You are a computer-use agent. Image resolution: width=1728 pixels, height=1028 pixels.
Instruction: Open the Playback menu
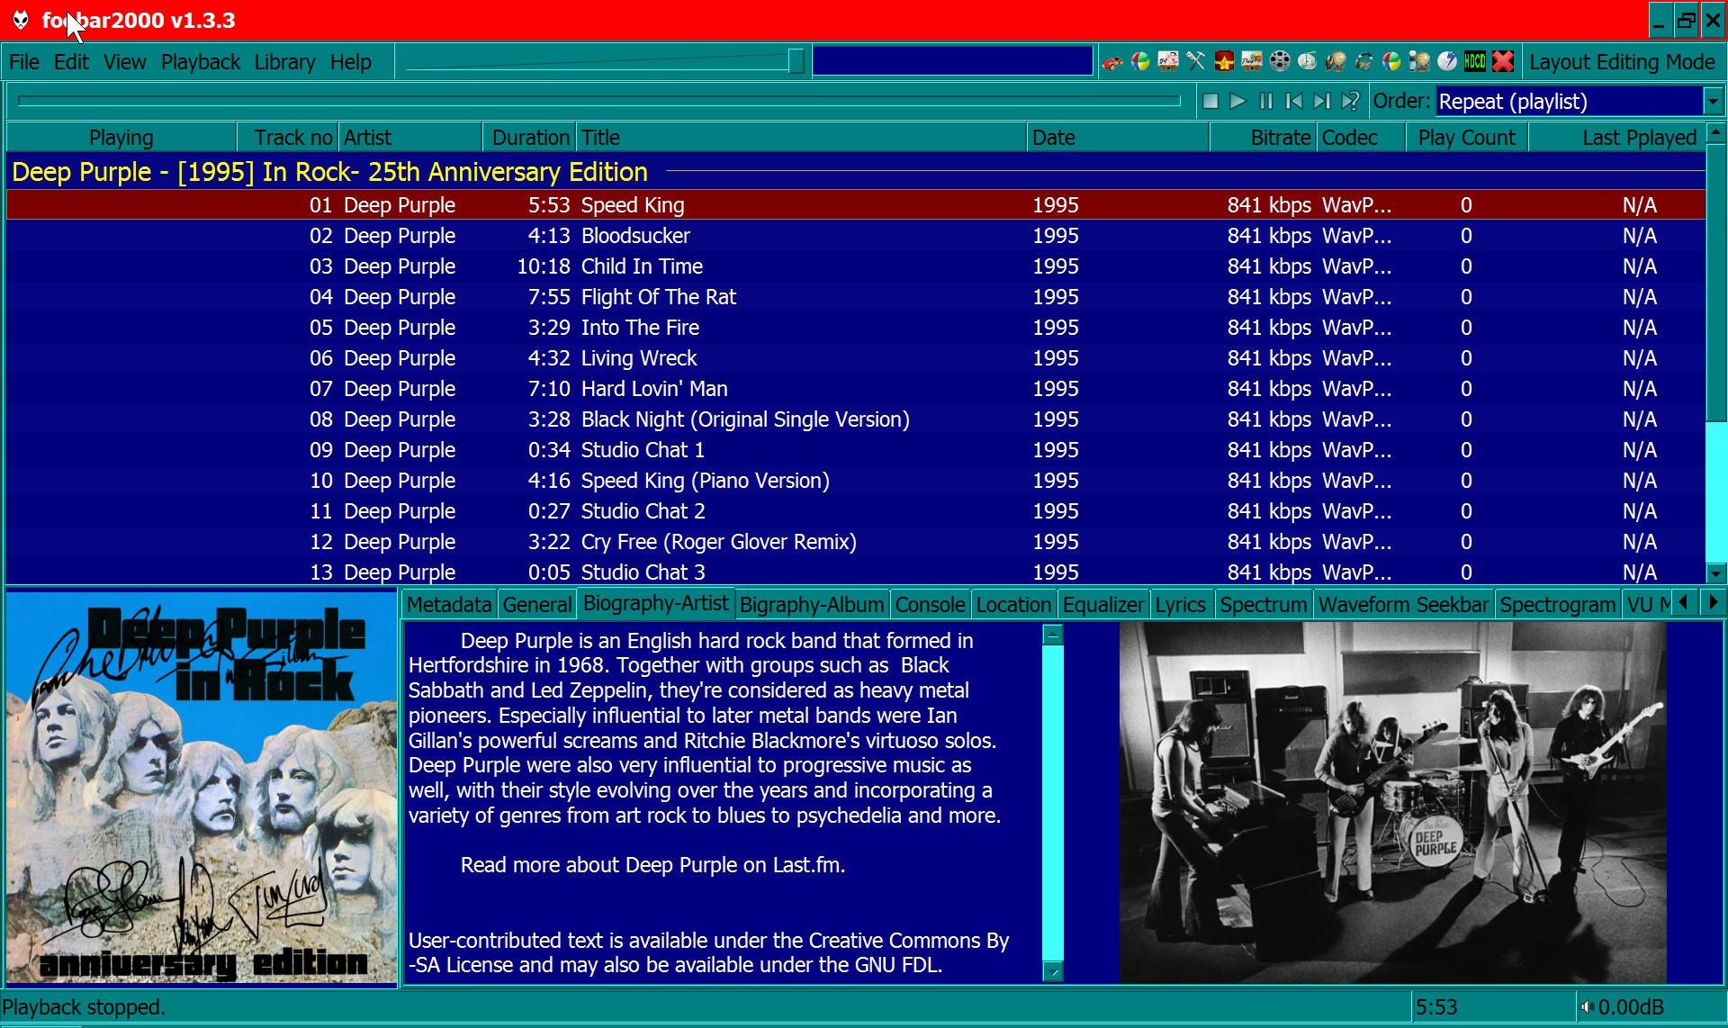[200, 62]
